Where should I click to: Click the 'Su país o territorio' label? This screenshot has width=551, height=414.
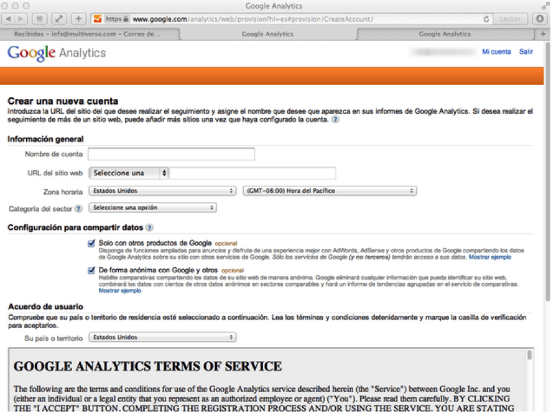[x=53, y=339]
